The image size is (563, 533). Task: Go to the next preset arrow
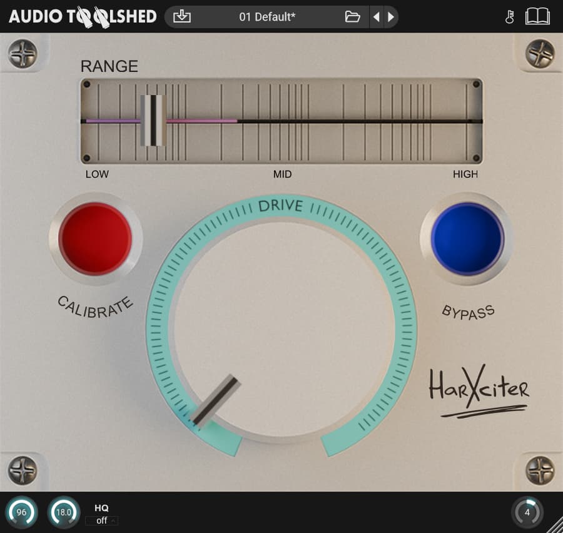tap(391, 17)
